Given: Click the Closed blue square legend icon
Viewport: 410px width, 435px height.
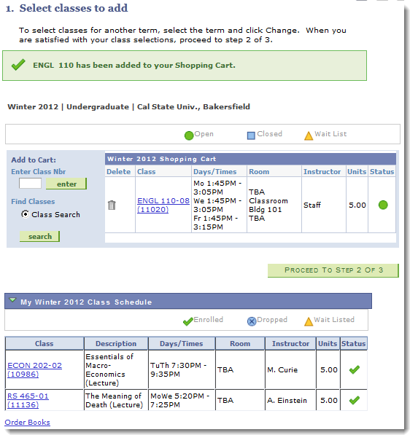Looking at the screenshot, I should click(251, 136).
